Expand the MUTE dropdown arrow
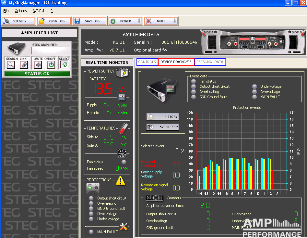Image resolution: width=307 pixels, height=238 pixels. (x=175, y=21)
